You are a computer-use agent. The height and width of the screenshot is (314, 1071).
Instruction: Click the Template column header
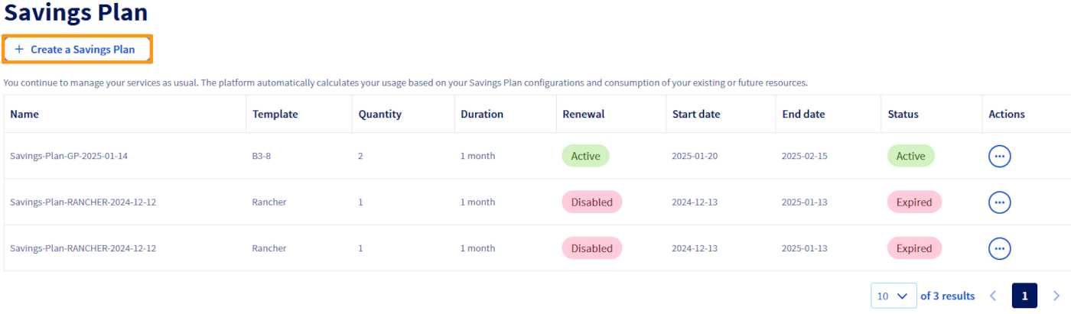tap(275, 115)
